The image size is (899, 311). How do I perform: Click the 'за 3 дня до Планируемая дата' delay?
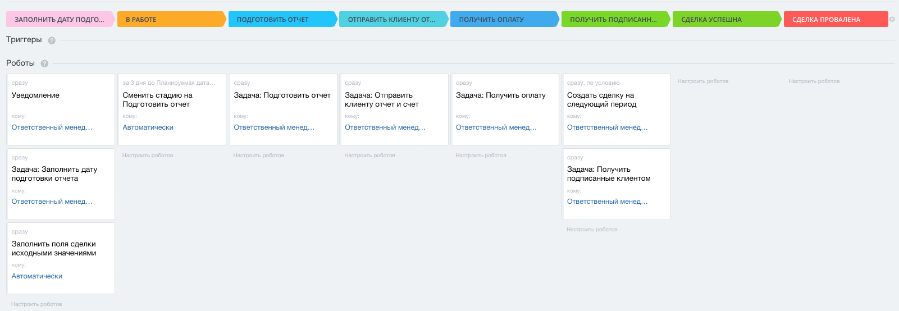point(168,83)
